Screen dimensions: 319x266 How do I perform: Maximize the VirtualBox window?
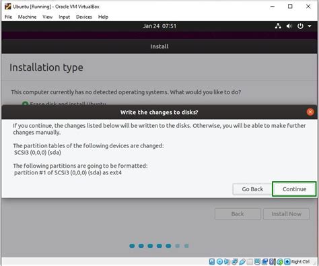(290, 7)
